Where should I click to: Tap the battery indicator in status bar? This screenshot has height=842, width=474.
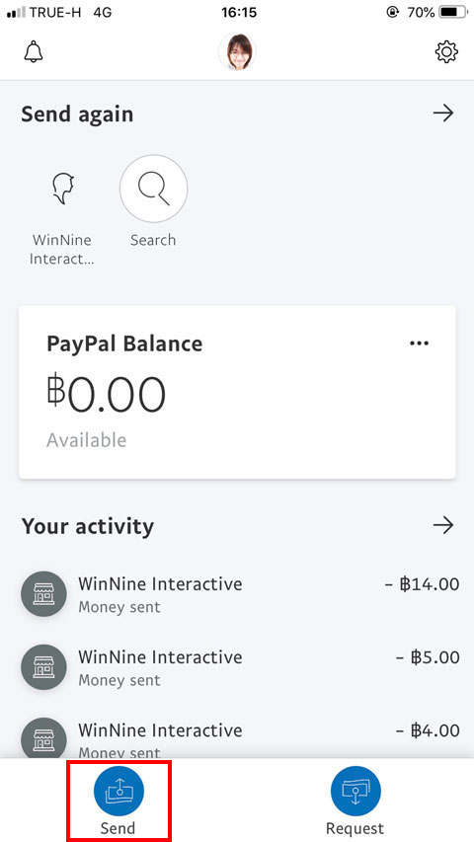click(x=453, y=12)
